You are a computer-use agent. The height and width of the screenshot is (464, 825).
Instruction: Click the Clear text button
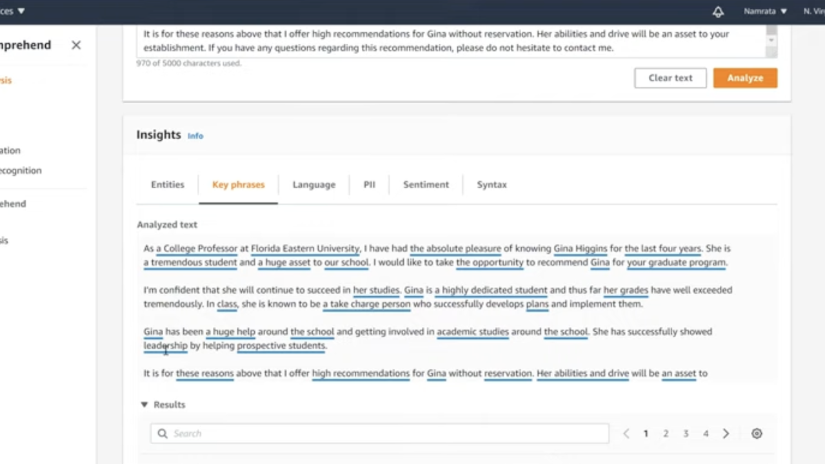point(670,77)
